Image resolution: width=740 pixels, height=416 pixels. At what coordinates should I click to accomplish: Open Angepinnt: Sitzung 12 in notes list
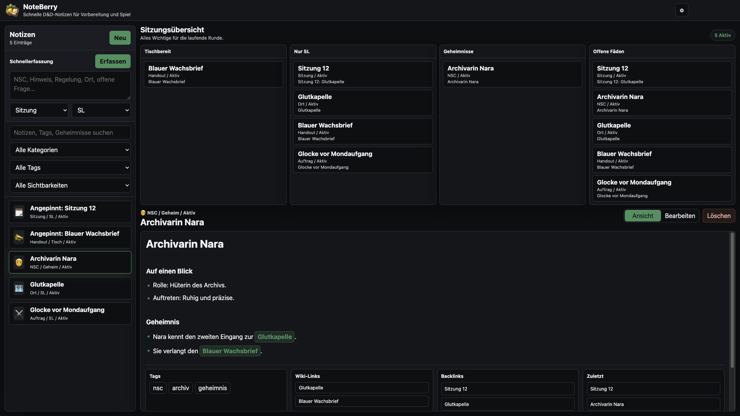click(70, 212)
